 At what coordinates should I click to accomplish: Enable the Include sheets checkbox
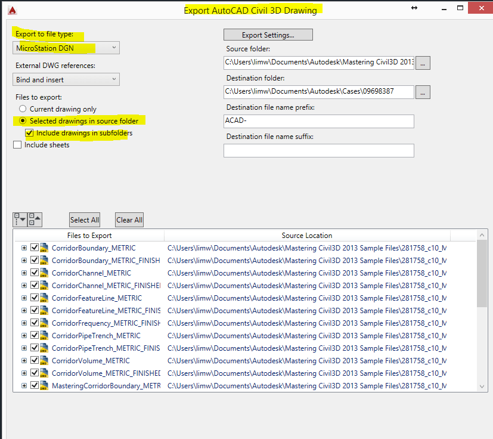(17, 145)
